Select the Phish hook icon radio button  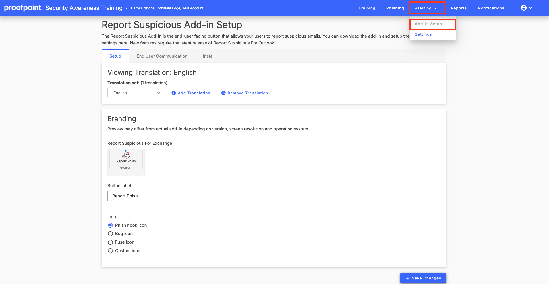pos(110,225)
